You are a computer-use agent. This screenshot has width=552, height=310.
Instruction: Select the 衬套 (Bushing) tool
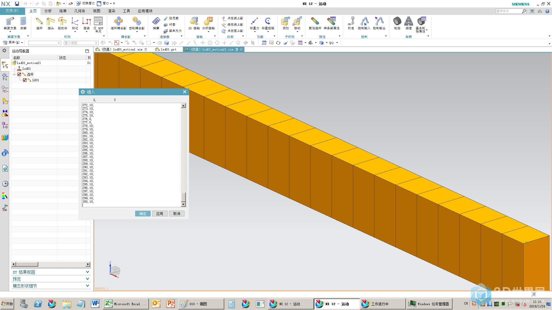[170, 24]
